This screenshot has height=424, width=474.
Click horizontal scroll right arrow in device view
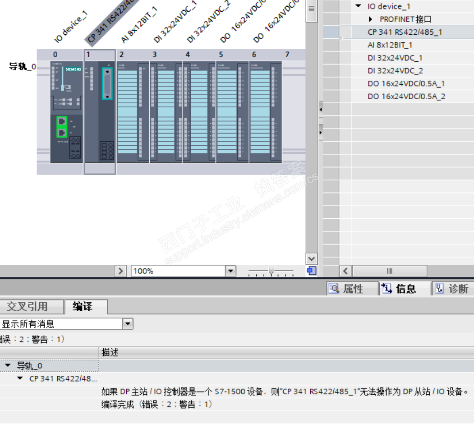coord(120,271)
